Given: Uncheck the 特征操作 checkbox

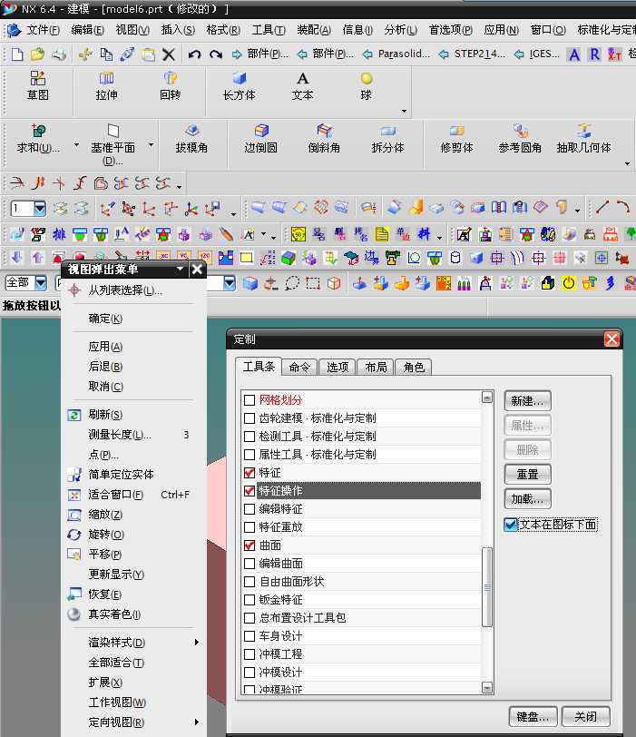Looking at the screenshot, I should point(250,491).
